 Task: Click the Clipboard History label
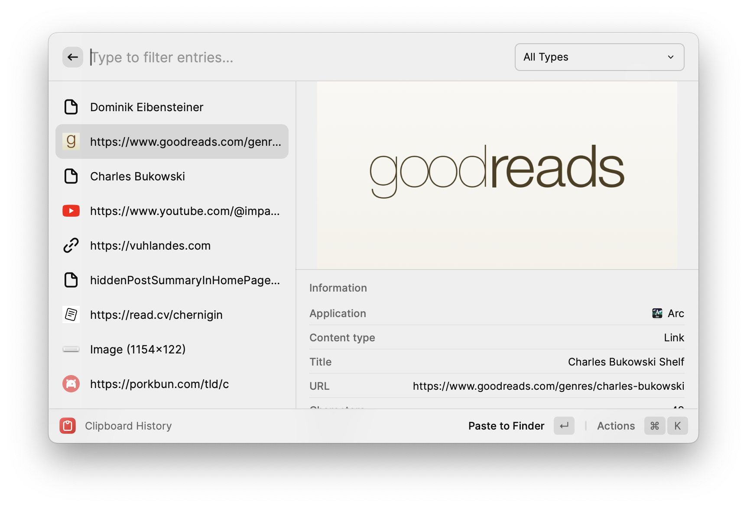pos(128,426)
